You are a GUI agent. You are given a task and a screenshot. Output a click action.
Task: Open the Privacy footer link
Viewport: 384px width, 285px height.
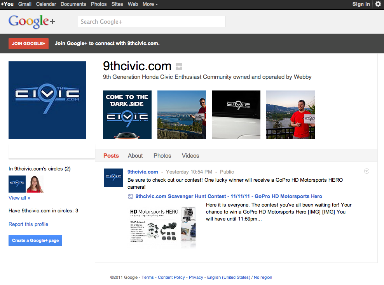click(x=196, y=277)
